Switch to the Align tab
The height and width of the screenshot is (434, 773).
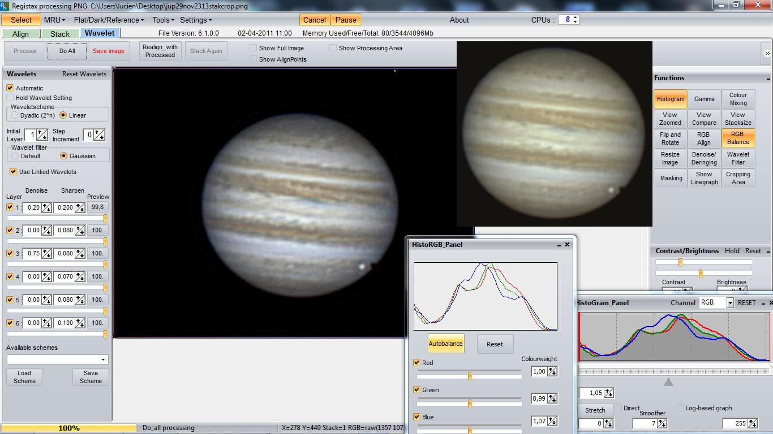pyautogui.click(x=21, y=34)
